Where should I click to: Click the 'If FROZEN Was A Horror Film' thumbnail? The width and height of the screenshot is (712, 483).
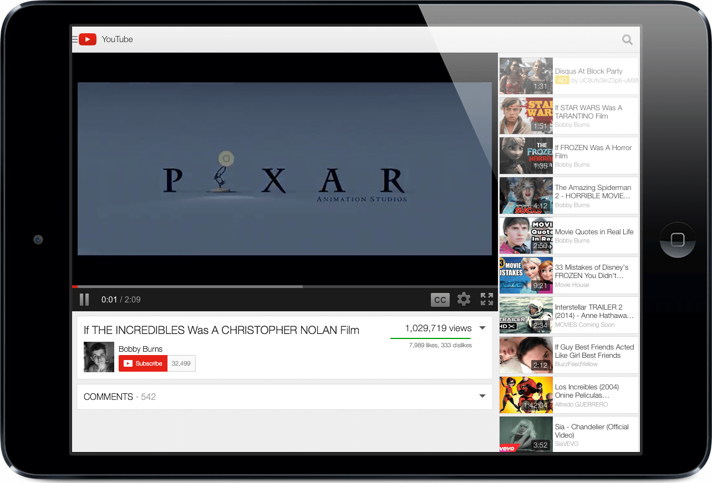tap(525, 156)
